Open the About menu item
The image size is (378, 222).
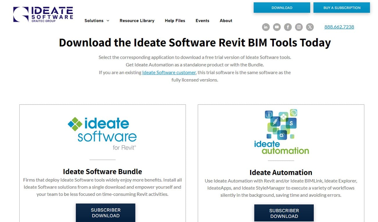point(226,21)
